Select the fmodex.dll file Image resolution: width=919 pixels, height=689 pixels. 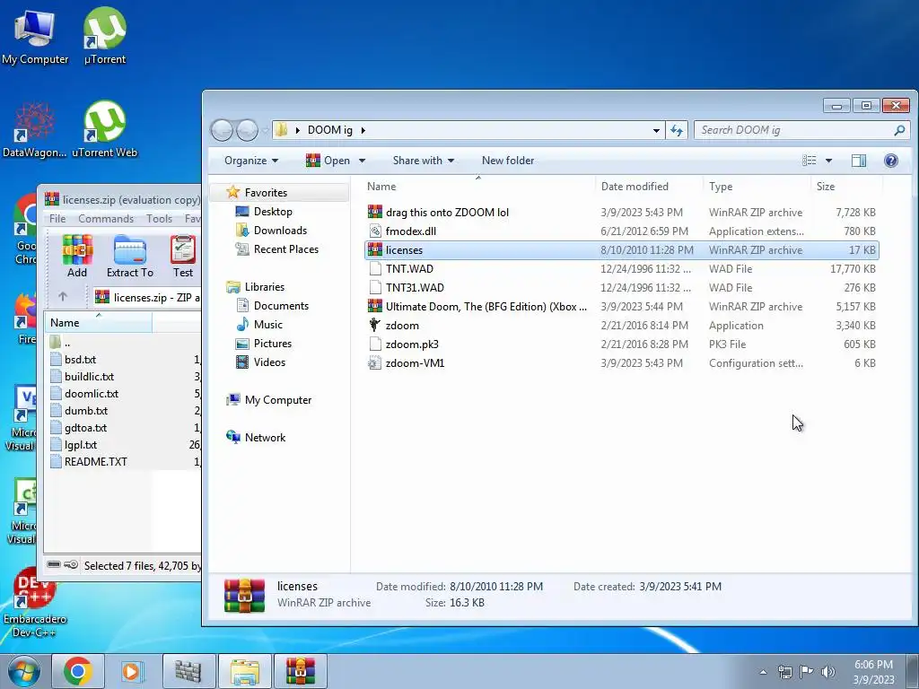(x=621, y=231)
